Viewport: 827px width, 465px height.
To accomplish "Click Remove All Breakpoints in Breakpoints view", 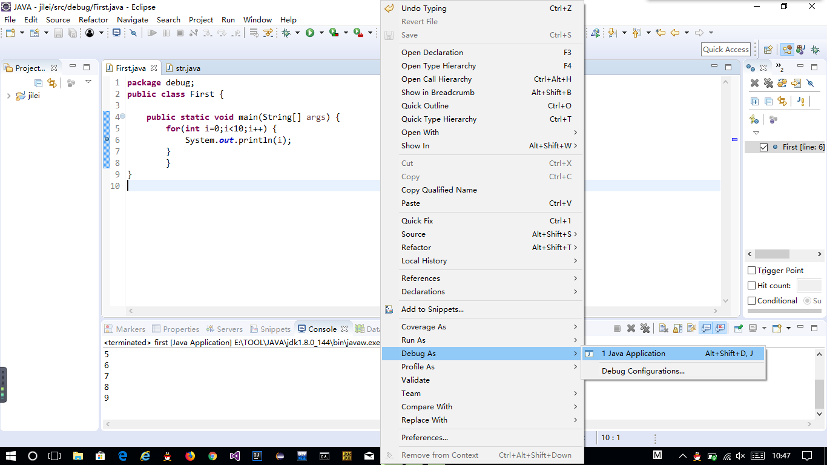I will [768, 83].
